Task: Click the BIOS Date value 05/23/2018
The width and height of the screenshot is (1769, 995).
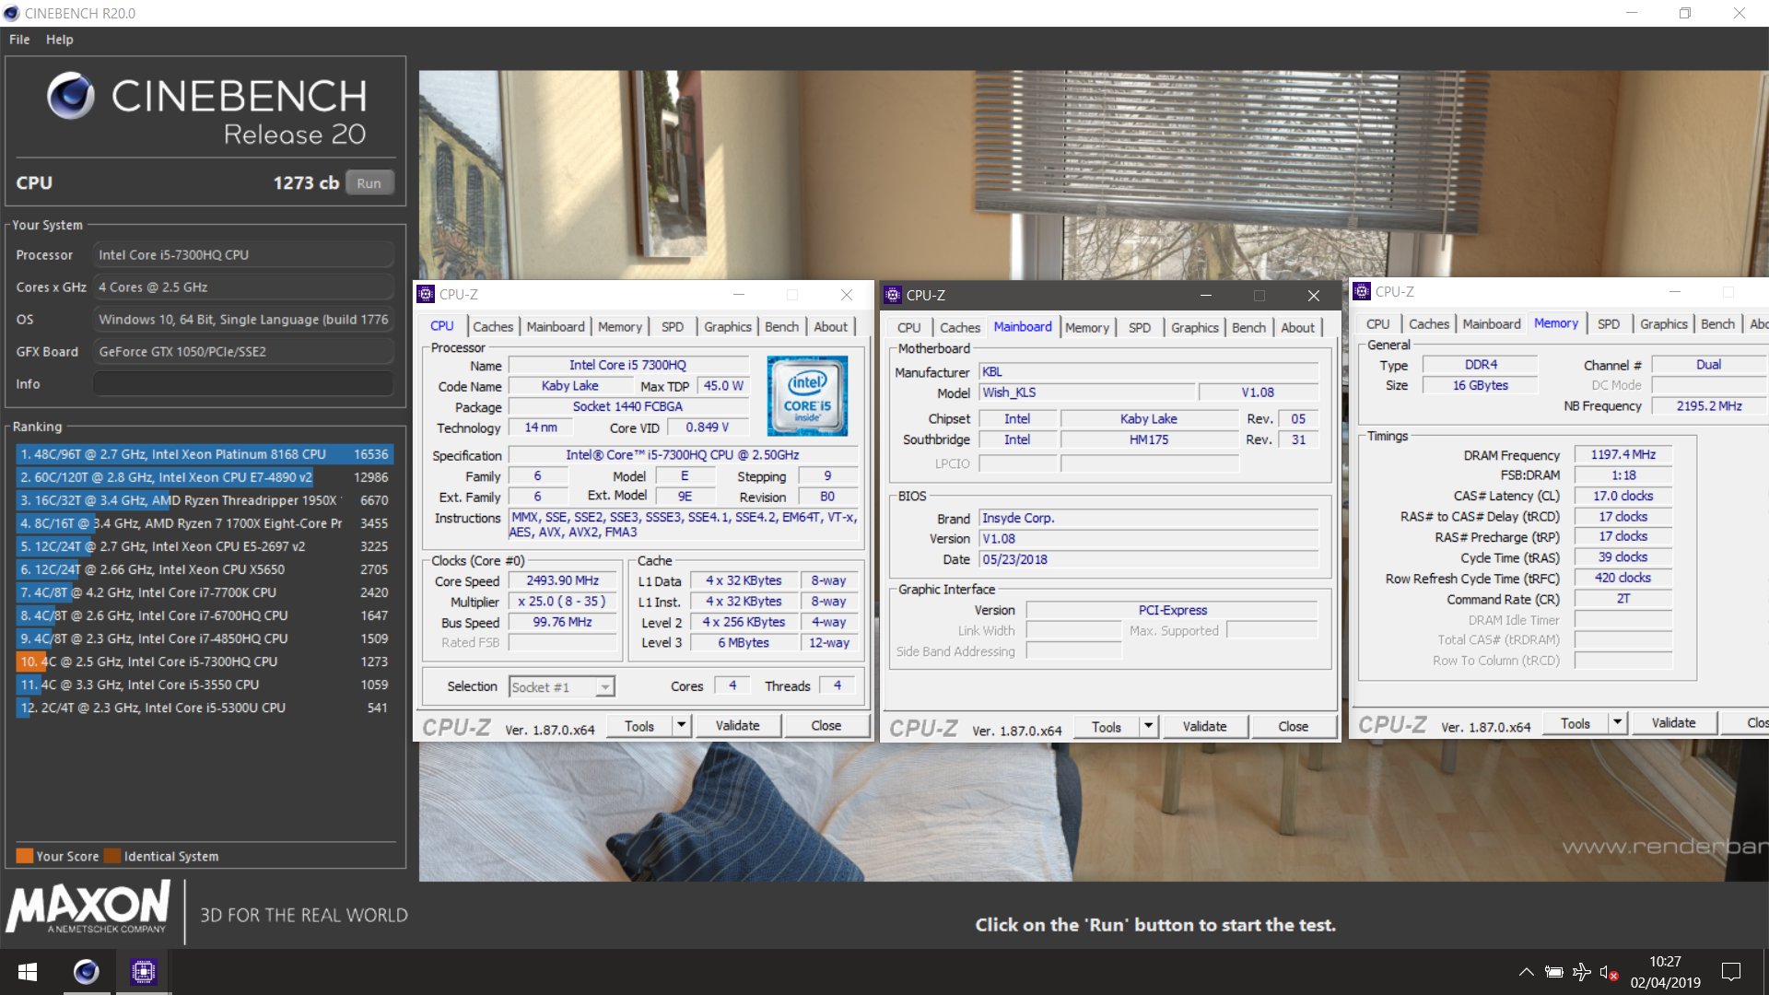Action: coord(1148,559)
